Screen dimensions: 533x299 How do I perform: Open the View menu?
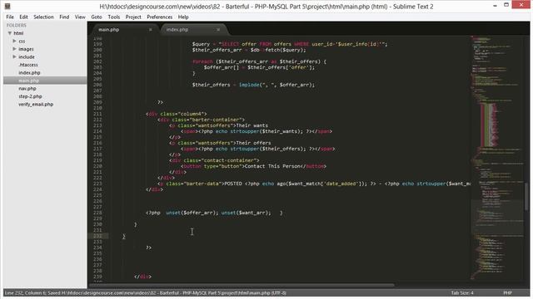point(80,17)
